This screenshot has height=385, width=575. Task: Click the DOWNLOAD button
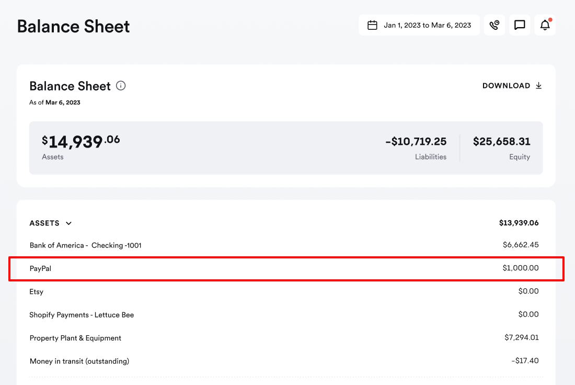pyautogui.click(x=506, y=85)
